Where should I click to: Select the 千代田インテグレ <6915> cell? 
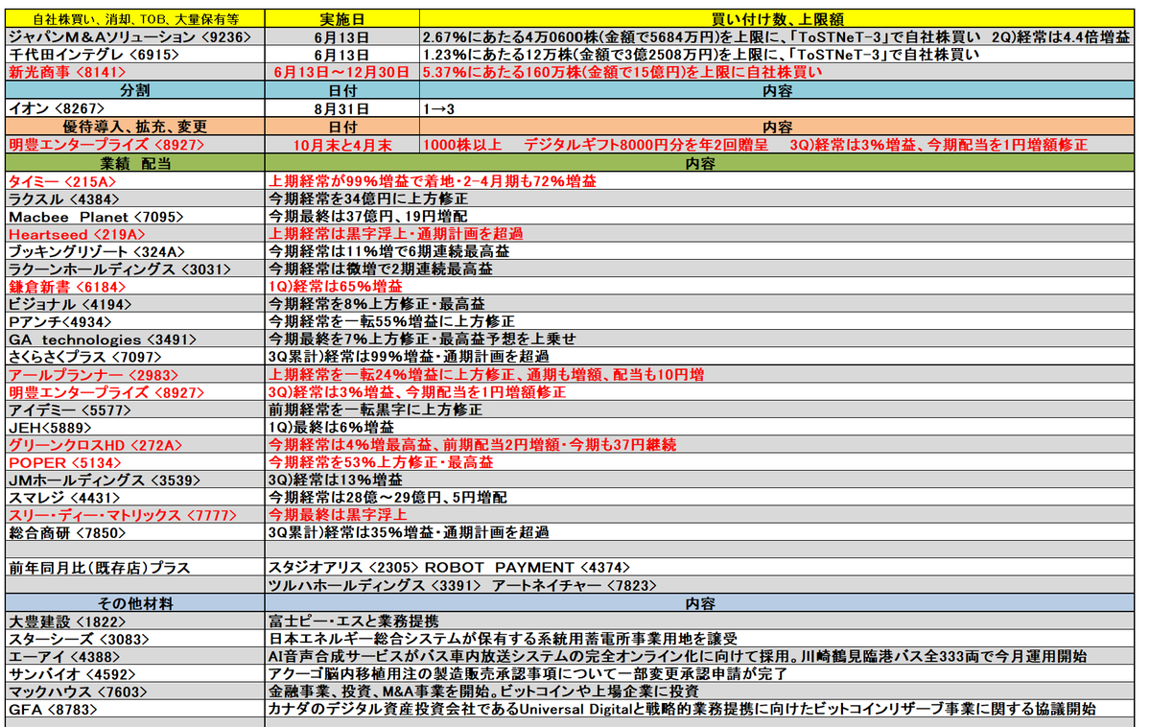pyautogui.click(x=135, y=55)
